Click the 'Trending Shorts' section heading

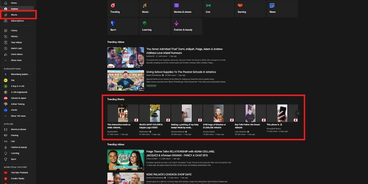(x=116, y=99)
